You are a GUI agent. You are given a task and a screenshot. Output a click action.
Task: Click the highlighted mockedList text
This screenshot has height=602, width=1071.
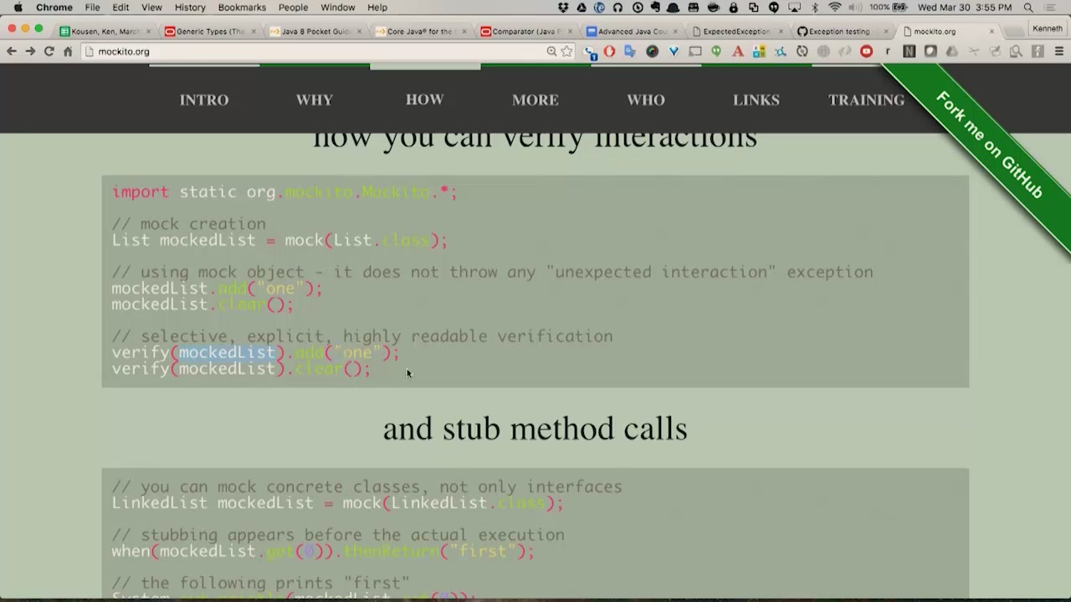click(227, 353)
